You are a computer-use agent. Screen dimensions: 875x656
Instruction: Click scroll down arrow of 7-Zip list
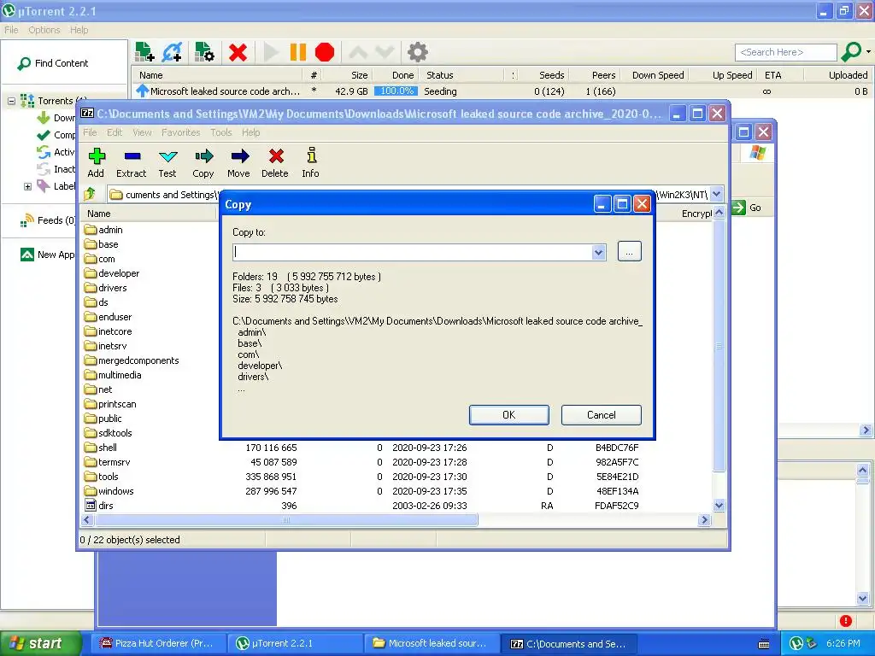point(719,506)
